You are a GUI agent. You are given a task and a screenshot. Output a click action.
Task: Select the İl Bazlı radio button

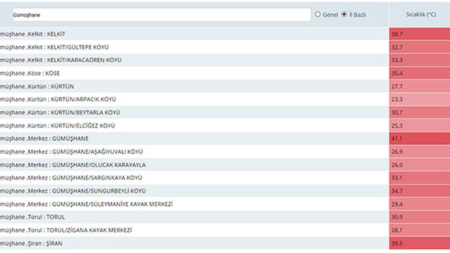click(x=344, y=15)
